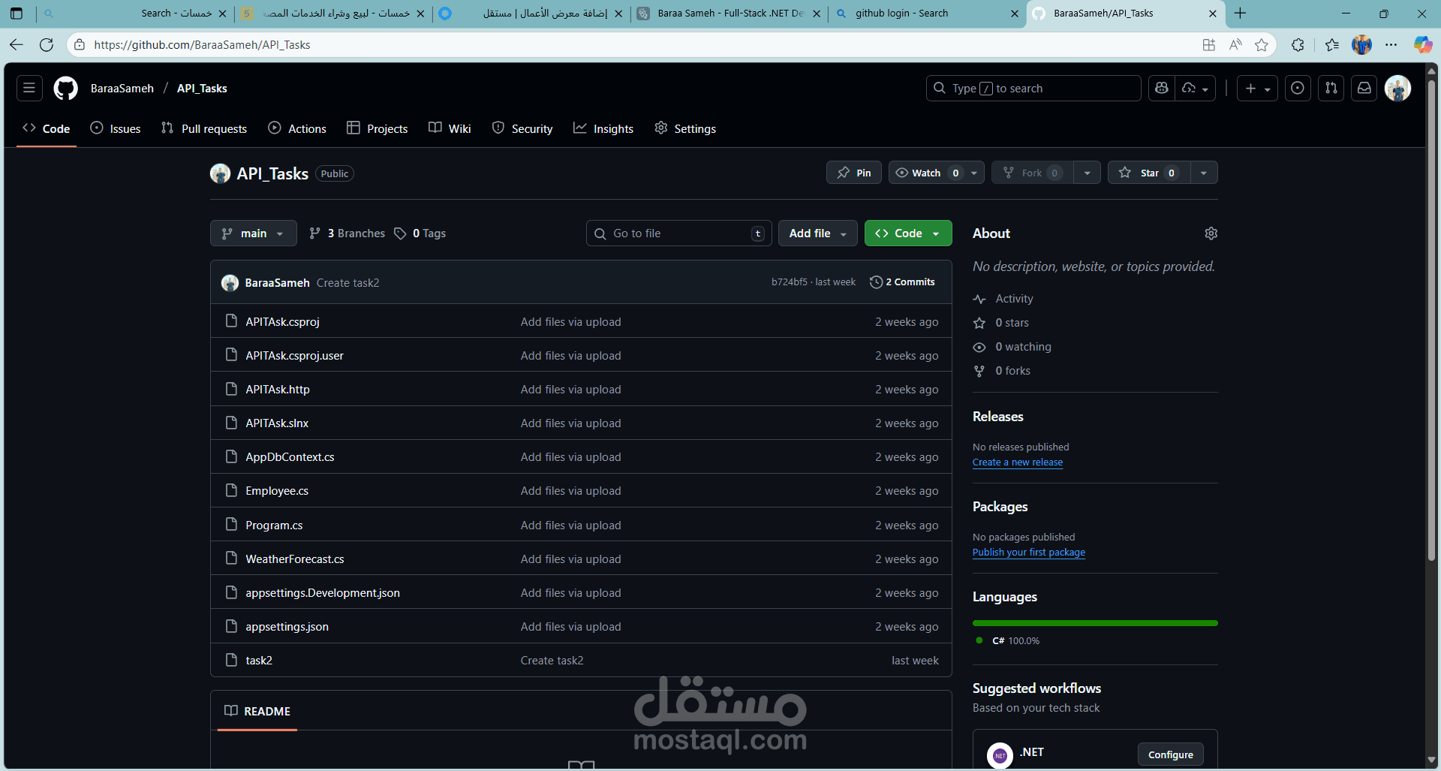Open the Actions tab
The width and height of the screenshot is (1441, 771).
coord(297,128)
